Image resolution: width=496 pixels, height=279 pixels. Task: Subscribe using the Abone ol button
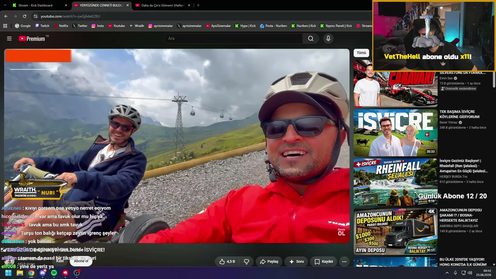(x=81, y=261)
